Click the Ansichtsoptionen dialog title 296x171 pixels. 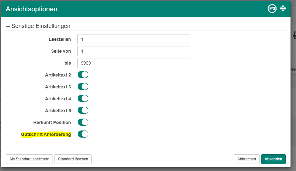pos(32,9)
